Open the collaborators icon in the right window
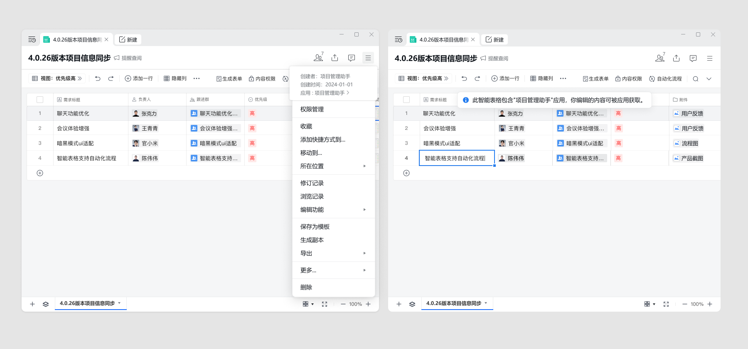Viewport: 748px width, 349px height. (659, 58)
